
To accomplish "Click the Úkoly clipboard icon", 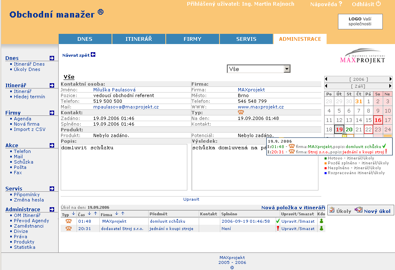I will 332,210.
